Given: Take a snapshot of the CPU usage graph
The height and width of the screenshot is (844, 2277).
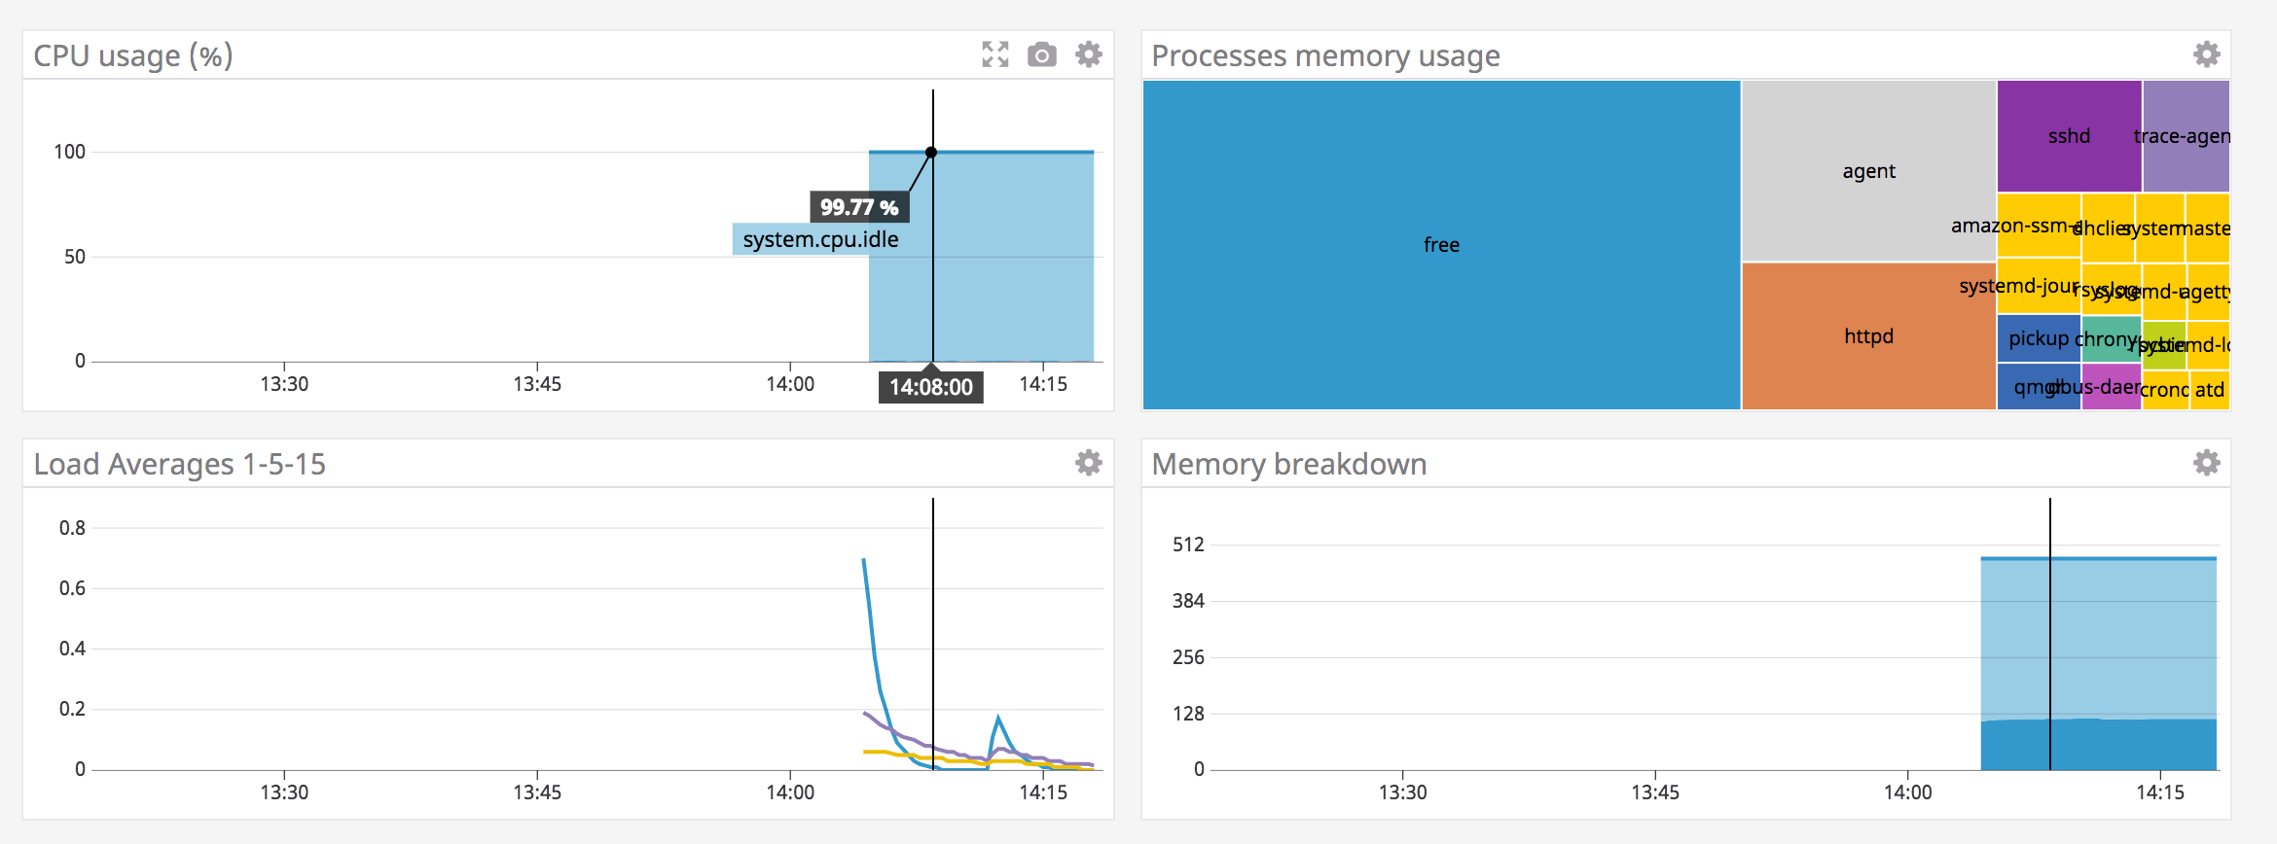Looking at the screenshot, I should point(1041,54).
